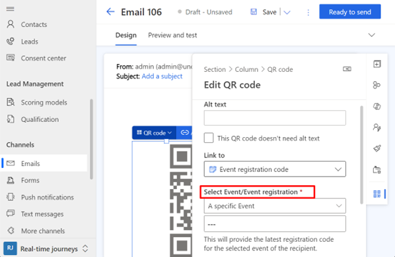Check This QR code doesn't need alt text
This screenshot has width=395, height=257.
pos(209,138)
